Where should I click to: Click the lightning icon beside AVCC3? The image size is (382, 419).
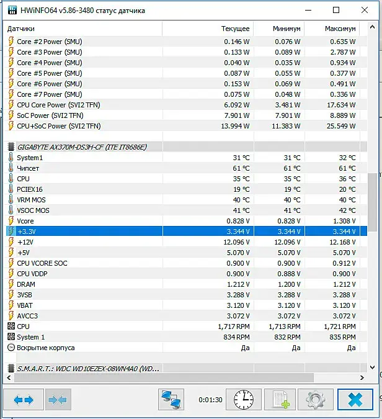click(x=11, y=316)
